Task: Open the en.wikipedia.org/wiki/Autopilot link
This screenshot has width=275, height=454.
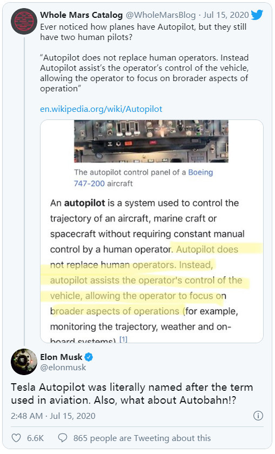Action: pos(101,109)
